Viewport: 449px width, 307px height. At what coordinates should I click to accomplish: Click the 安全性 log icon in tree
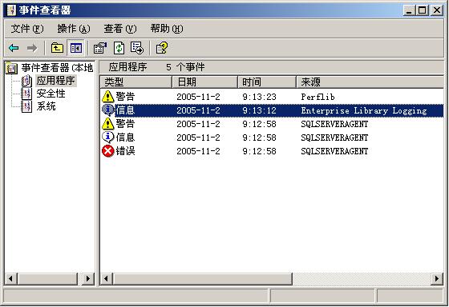click(x=26, y=94)
